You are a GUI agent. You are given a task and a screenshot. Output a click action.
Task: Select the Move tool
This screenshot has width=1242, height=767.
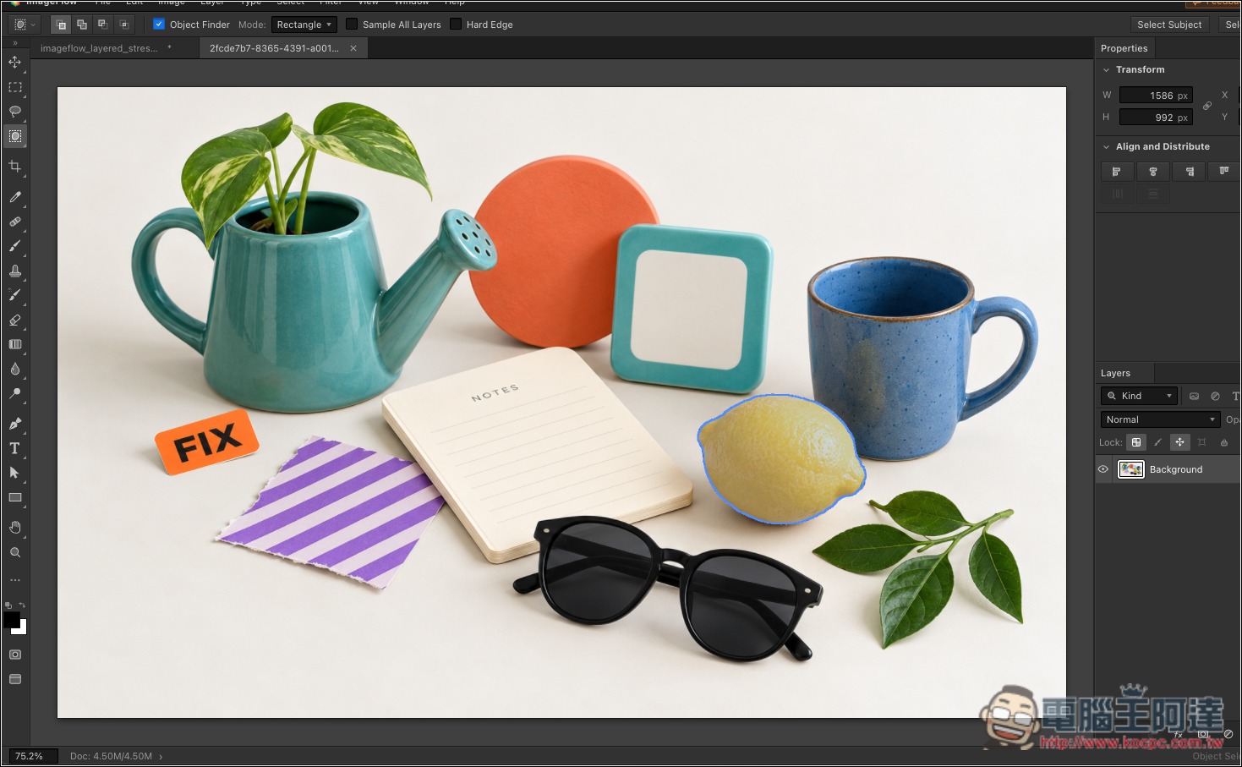click(15, 62)
